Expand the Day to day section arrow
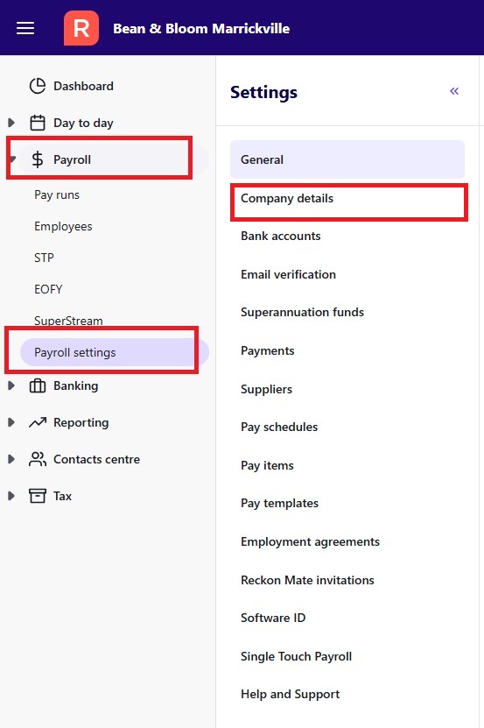484x728 pixels. [11, 123]
